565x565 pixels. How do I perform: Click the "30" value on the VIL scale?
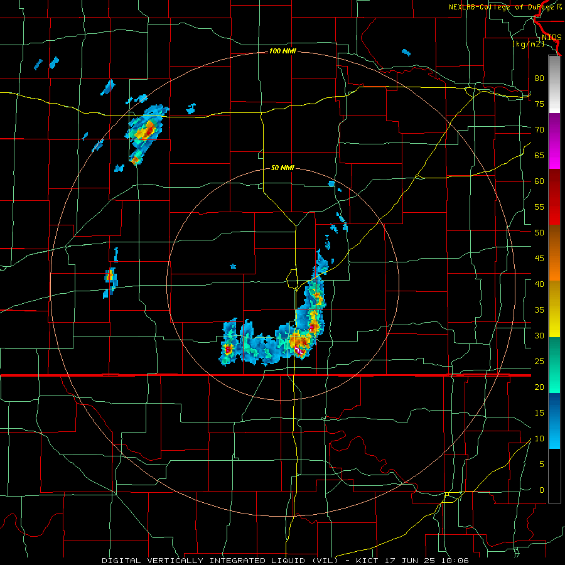coord(539,336)
